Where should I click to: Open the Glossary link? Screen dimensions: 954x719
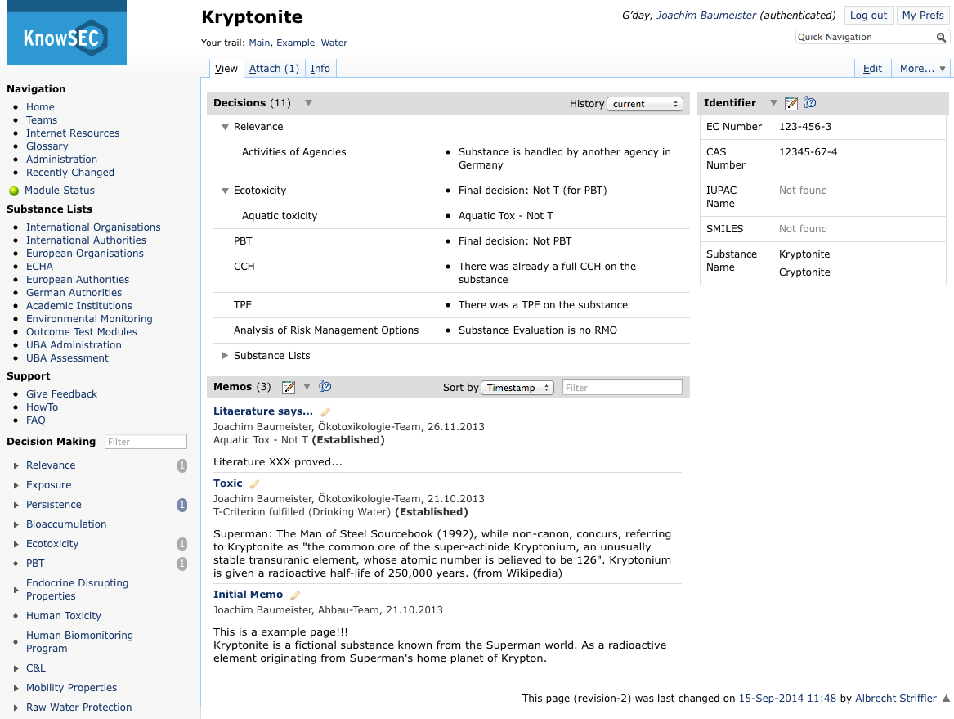click(x=47, y=146)
